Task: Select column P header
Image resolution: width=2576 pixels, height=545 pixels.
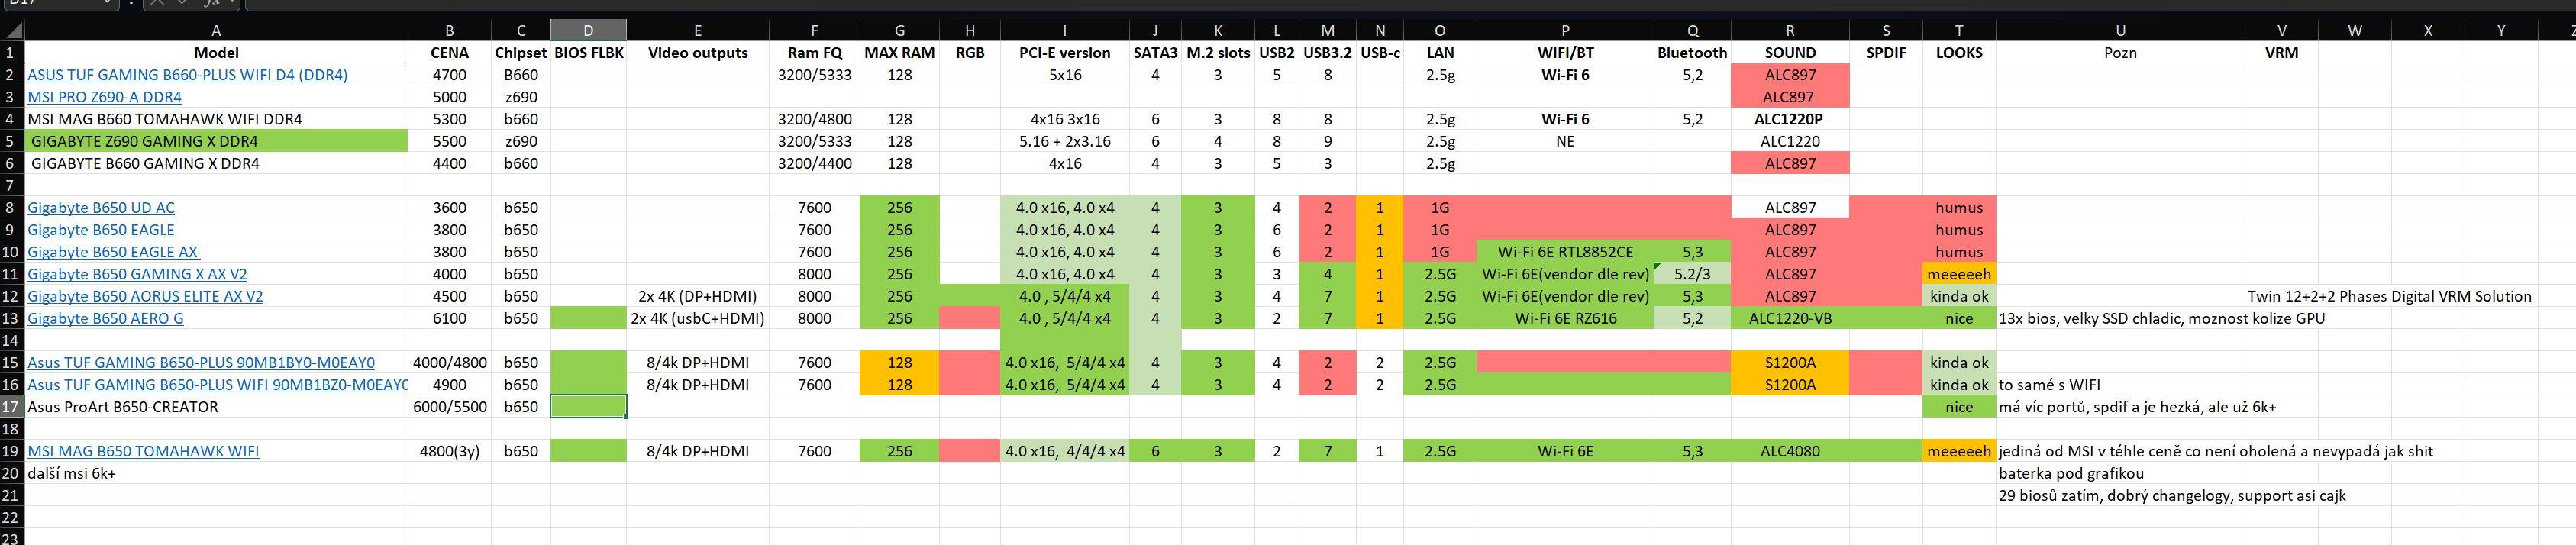Action: (x=1565, y=31)
